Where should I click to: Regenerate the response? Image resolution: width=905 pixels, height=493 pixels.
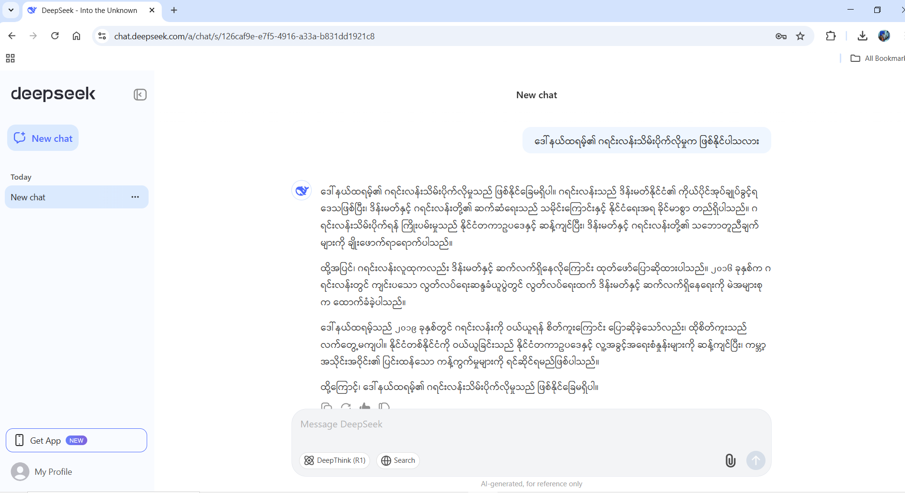point(346,406)
